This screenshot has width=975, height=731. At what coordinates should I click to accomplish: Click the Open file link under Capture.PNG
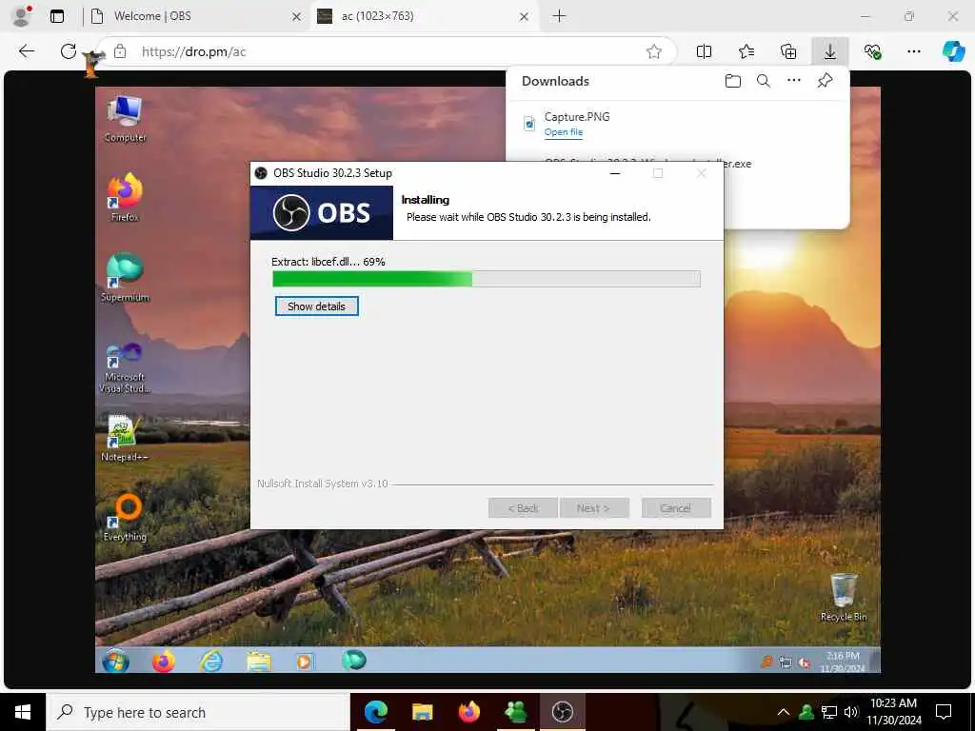click(x=564, y=131)
